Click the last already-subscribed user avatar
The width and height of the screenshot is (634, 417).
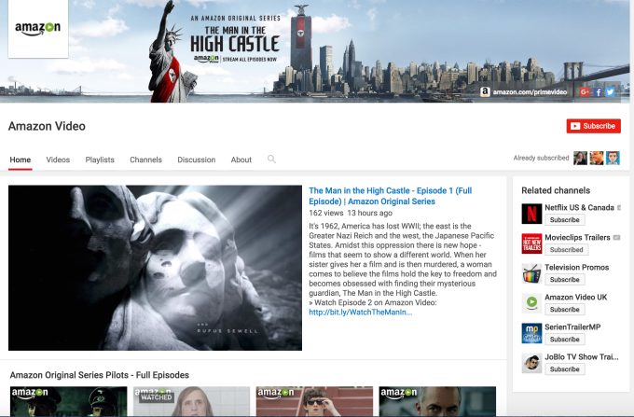pos(613,159)
